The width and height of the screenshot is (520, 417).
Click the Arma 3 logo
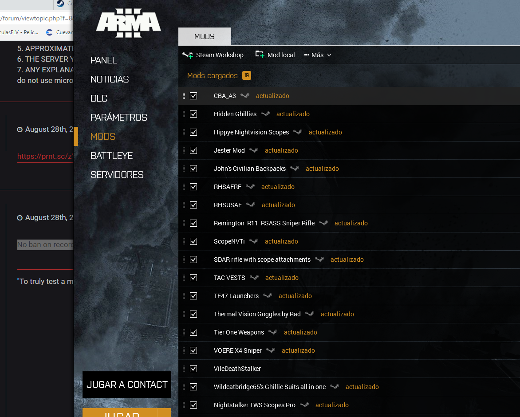coord(128,23)
